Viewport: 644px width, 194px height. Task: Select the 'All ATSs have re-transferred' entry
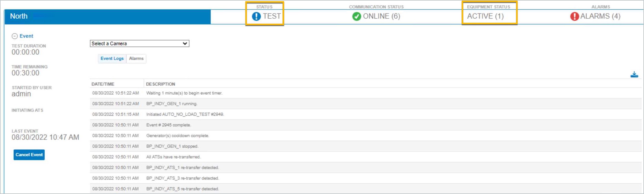pos(366,157)
